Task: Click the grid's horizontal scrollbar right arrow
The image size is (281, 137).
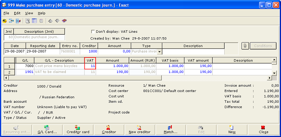Action: coord(269,78)
